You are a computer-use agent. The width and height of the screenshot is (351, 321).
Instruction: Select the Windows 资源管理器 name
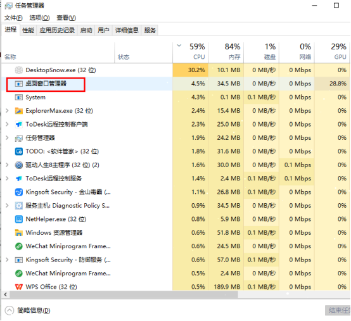(x=54, y=232)
